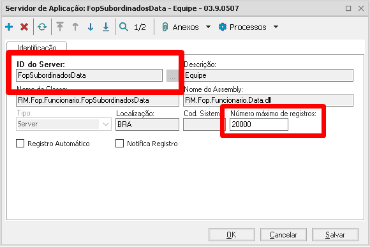Enable Notifica Registro checkbox

[120, 144]
